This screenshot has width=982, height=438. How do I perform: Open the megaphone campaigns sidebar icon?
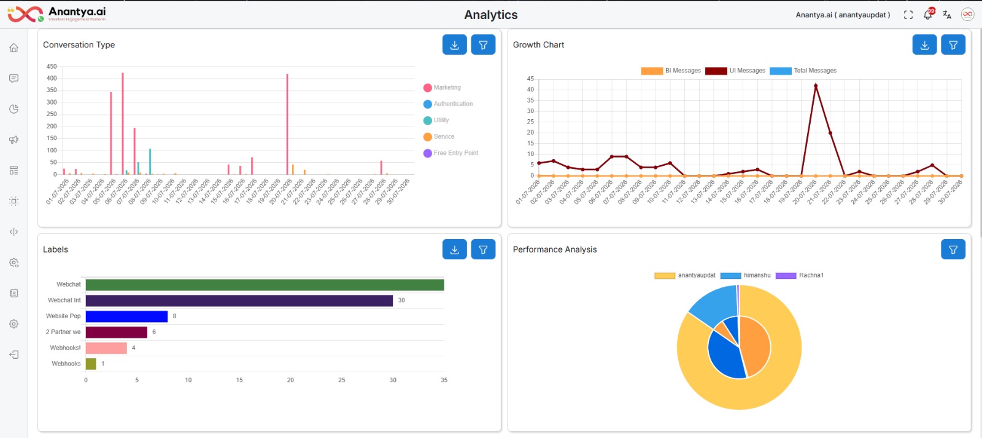coord(14,140)
